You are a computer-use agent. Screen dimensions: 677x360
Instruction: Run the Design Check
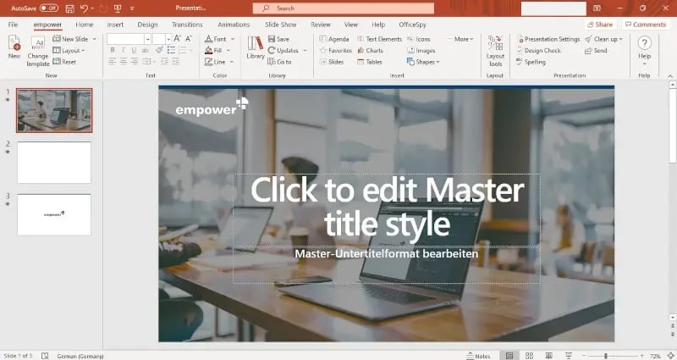coord(538,51)
